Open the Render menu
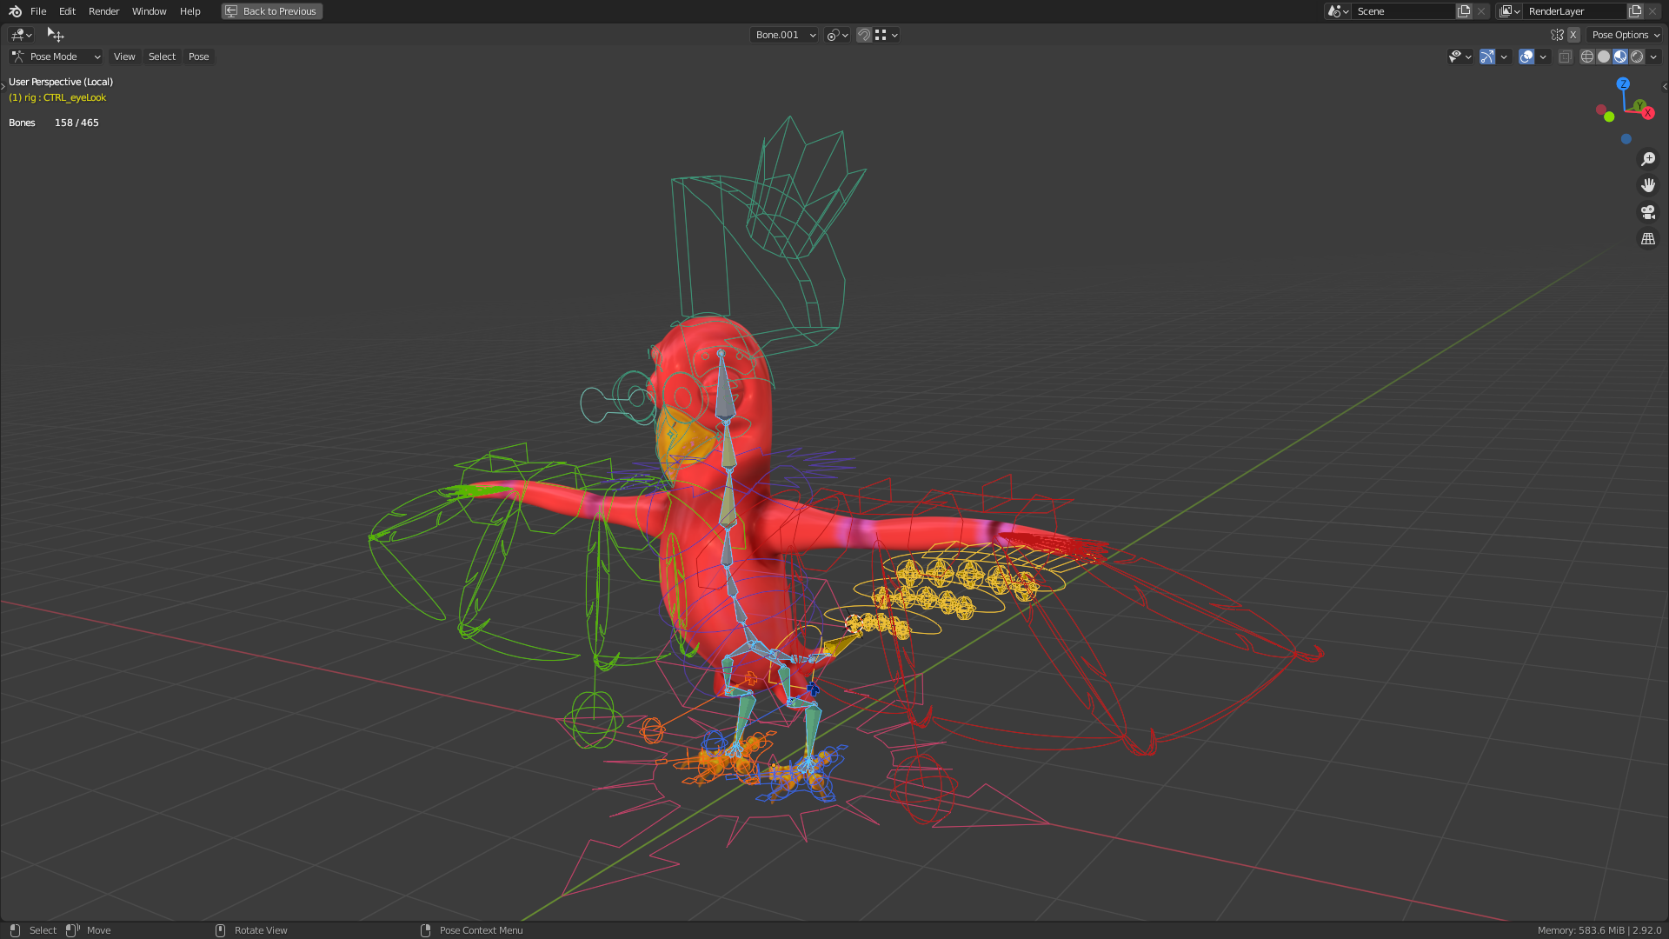Viewport: 1669px width, 939px height. point(103,11)
